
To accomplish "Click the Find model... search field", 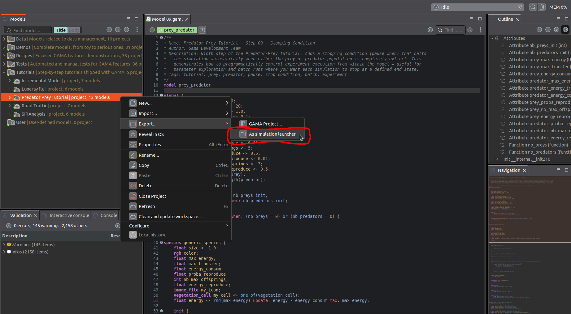I will tap(28, 30).
